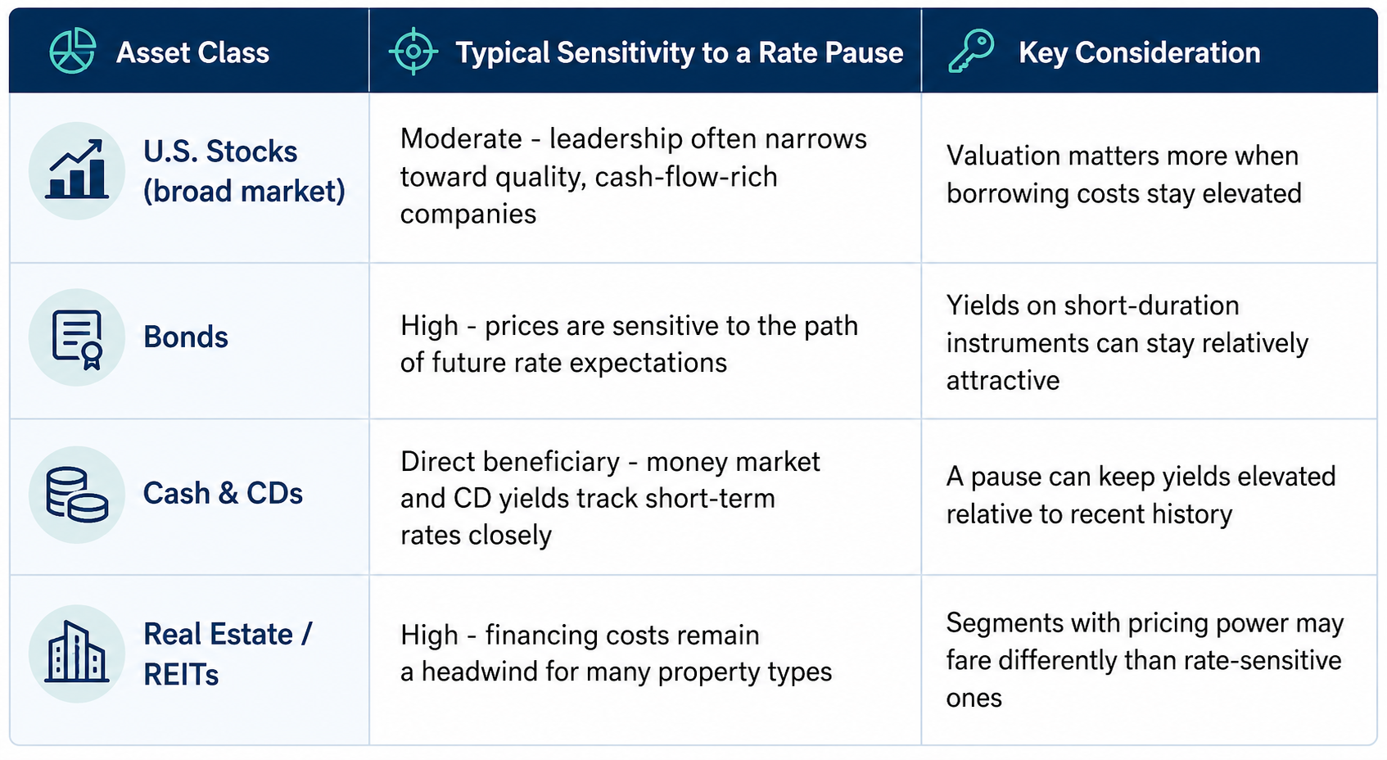The width and height of the screenshot is (1387, 760).
Task: Click the certificate icon for Bonds
Action: click(x=77, y=337)
